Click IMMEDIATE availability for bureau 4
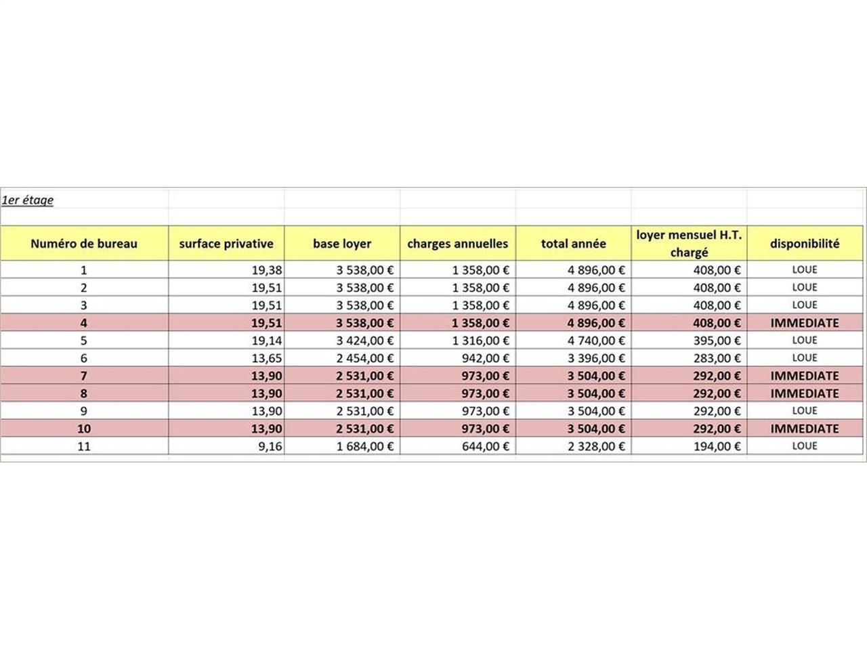 pos(805,323)
